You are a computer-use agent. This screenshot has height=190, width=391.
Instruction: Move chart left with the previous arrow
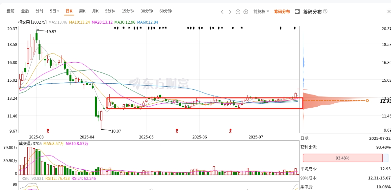[x=222, y=12]
